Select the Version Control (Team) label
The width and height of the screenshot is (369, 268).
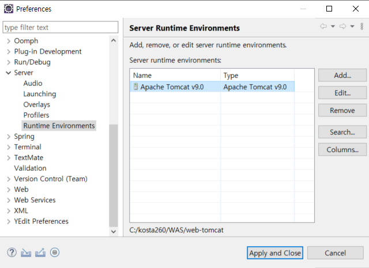(x=51, y=179)
